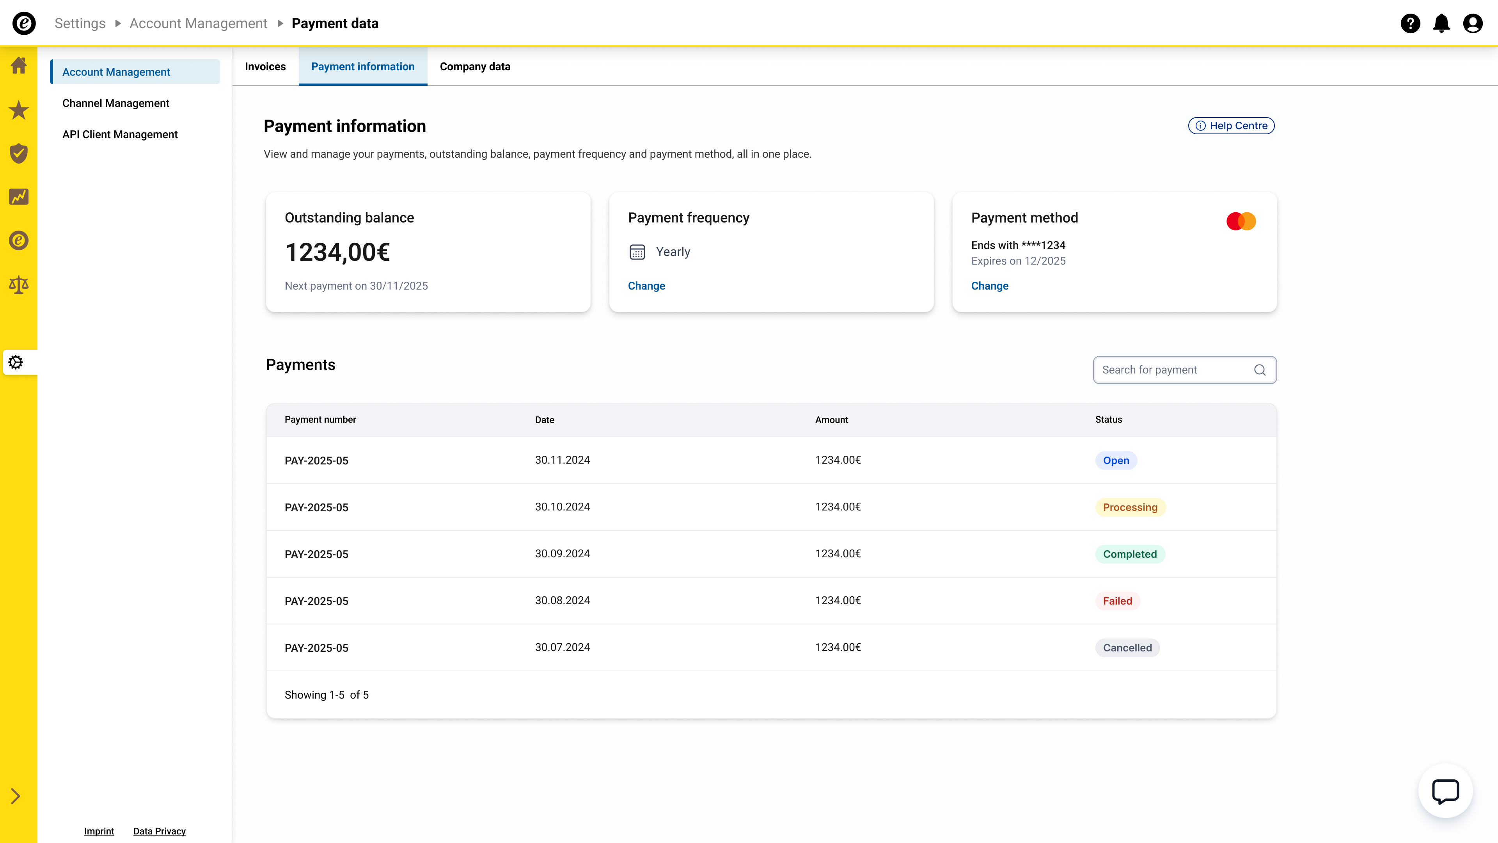Click the Date column header

tap(545, 420)
